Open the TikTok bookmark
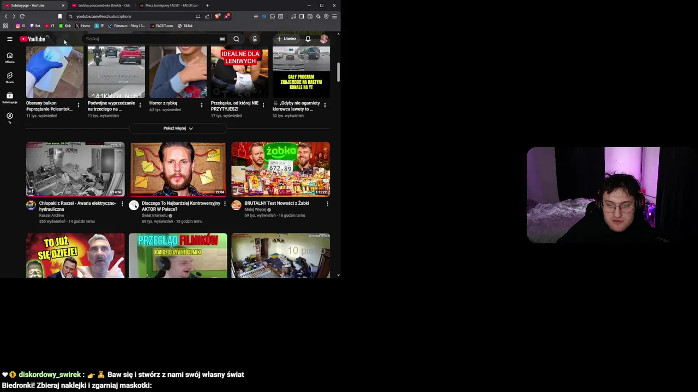698x392 pixels. point(185,26)
